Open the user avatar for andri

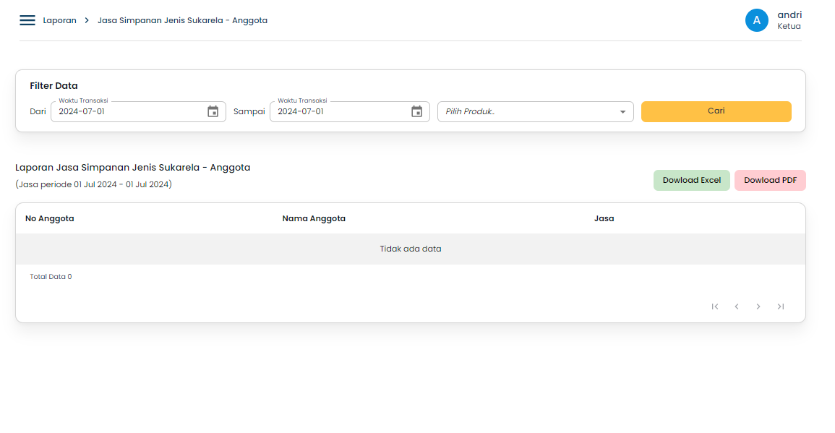tap(757, 20)
